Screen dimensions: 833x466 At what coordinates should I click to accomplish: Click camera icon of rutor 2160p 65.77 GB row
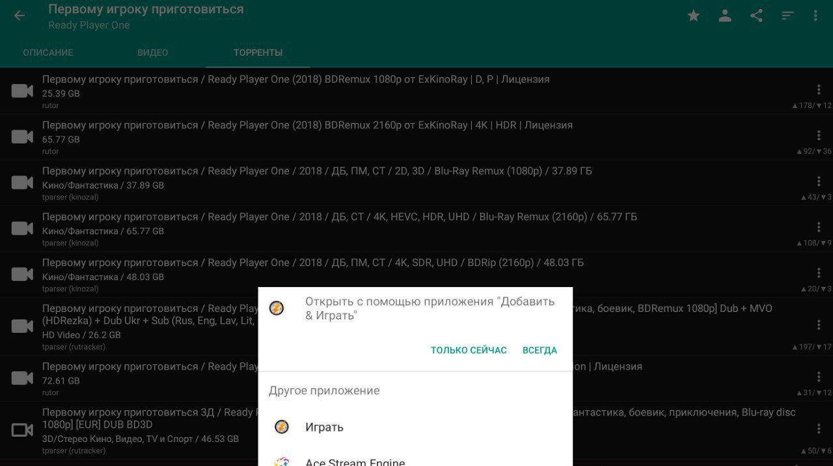22,137
